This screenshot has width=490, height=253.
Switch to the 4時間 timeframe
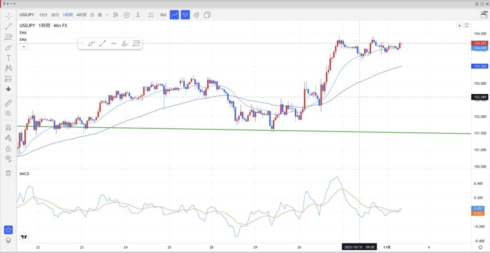coord(81,15)
